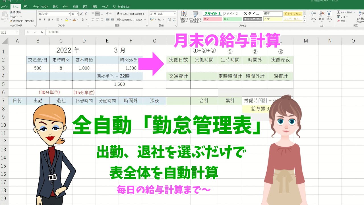Click the Clear (クリア) eraser icon
364x205 pixels.
[339, 21]
